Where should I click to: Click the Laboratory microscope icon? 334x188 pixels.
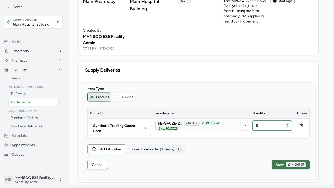pyautogui.click(x=6, y=51)
